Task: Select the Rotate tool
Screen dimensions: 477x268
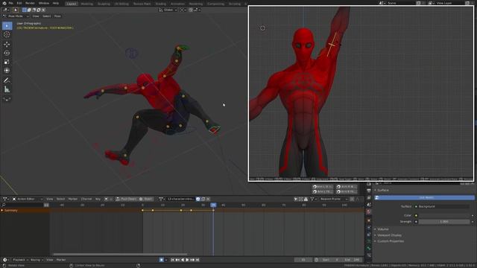Action: click(7, 53)
